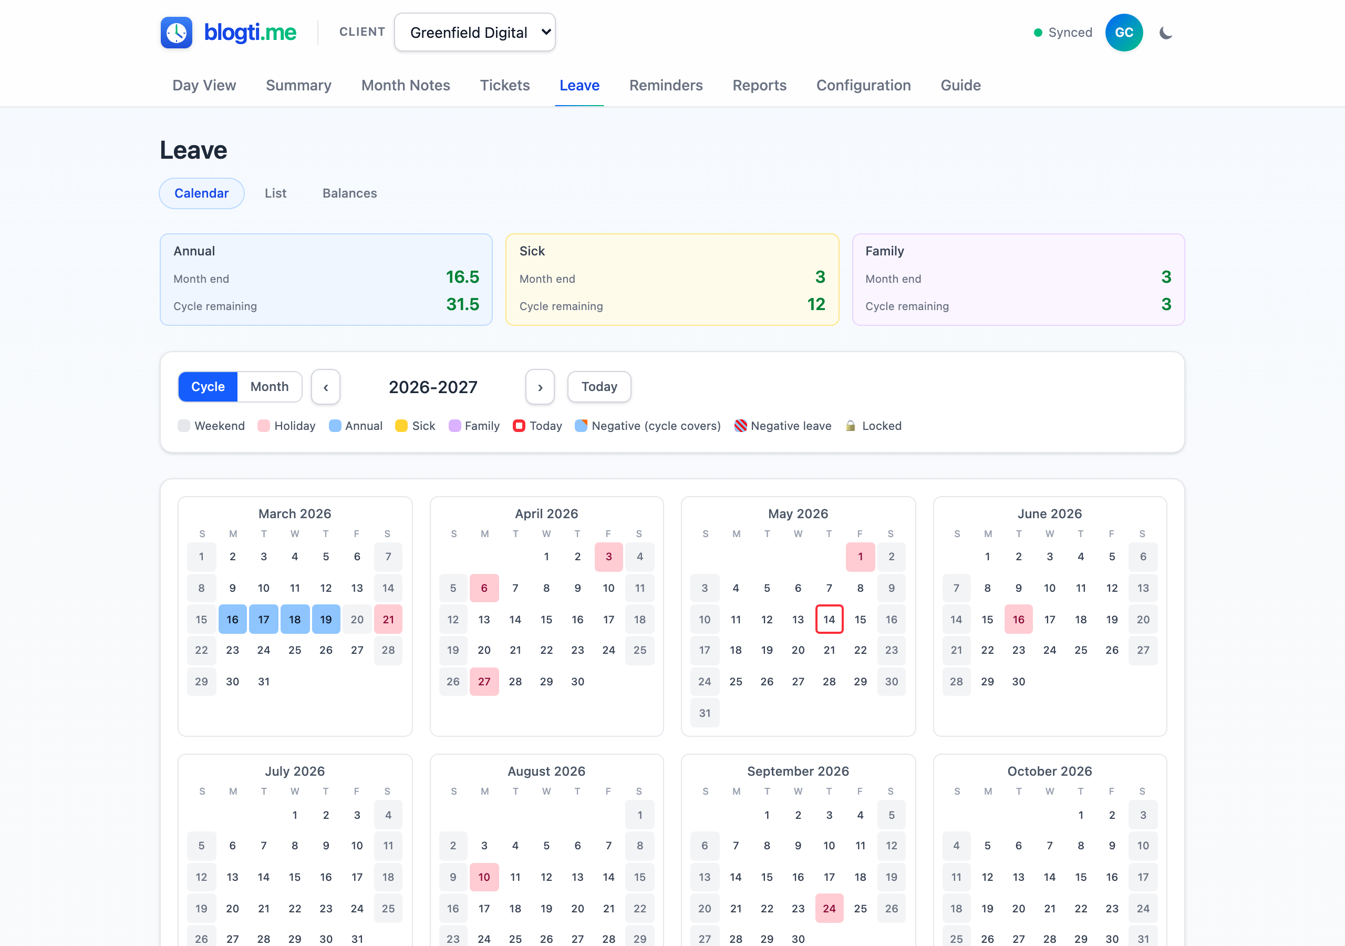Click the Family legend color swatch

tap(454, 426)
